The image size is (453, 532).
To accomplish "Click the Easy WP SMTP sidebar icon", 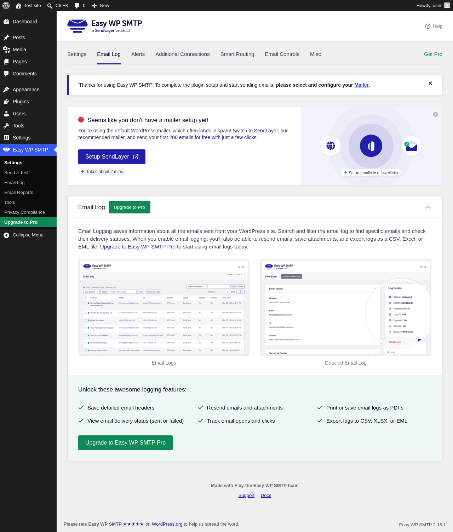I will pyautogui.click(x=6, y=150).
